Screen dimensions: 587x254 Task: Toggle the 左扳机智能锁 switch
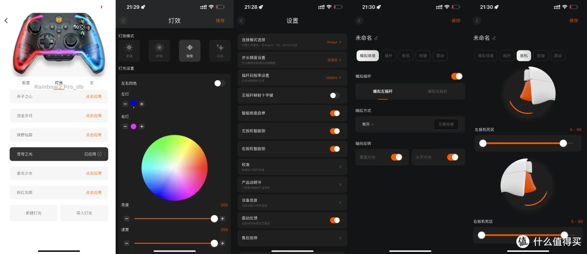(x=335, y=131)
